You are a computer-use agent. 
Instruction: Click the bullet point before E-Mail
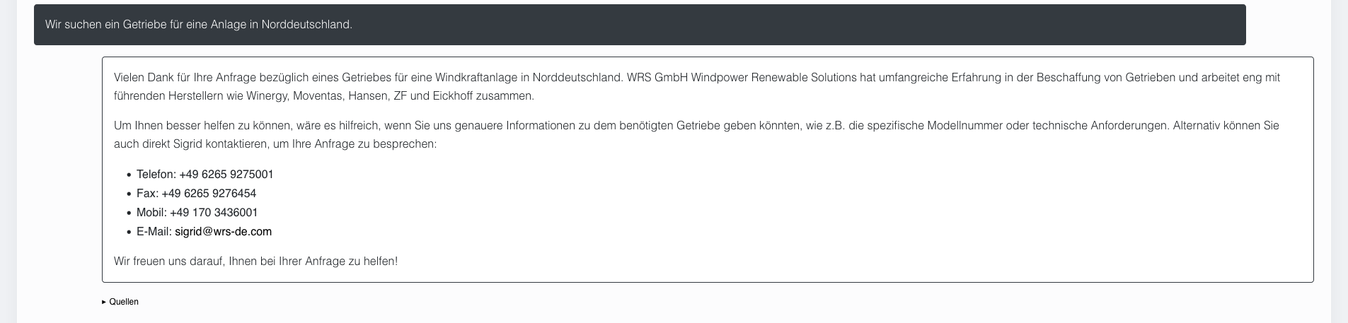(129, 232)
